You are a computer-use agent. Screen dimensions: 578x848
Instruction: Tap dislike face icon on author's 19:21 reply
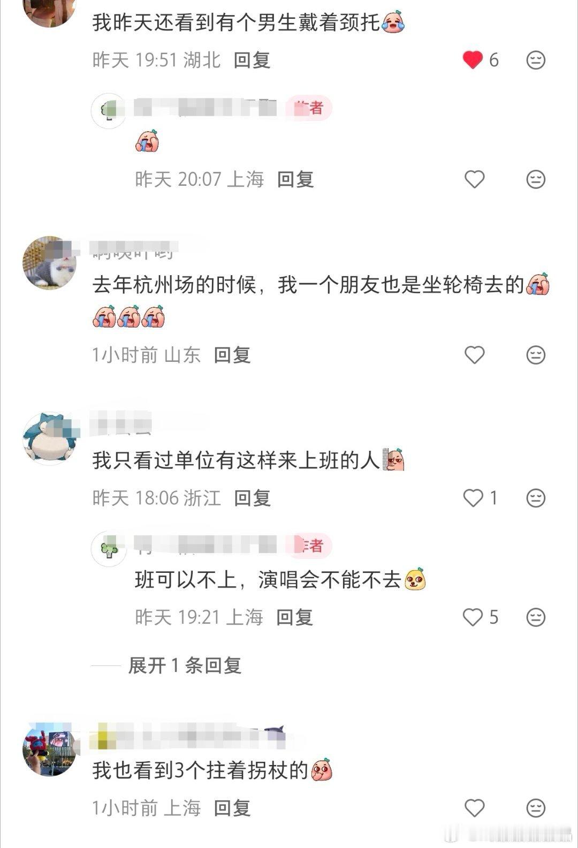536,617
